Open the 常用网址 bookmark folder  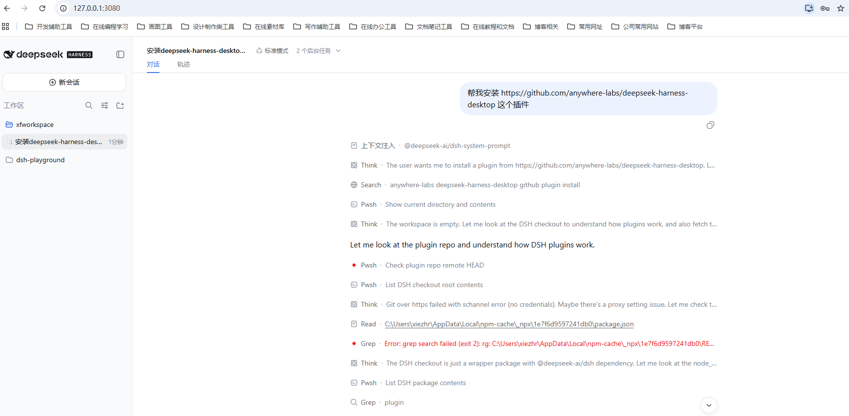[x=585, y=26]
